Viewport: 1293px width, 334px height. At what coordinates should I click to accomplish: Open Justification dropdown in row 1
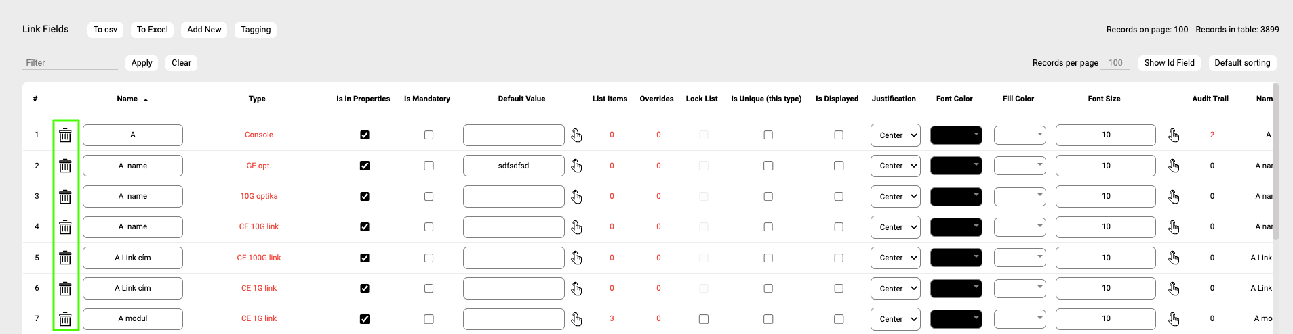pyautogui.click(x=895, y=135)
